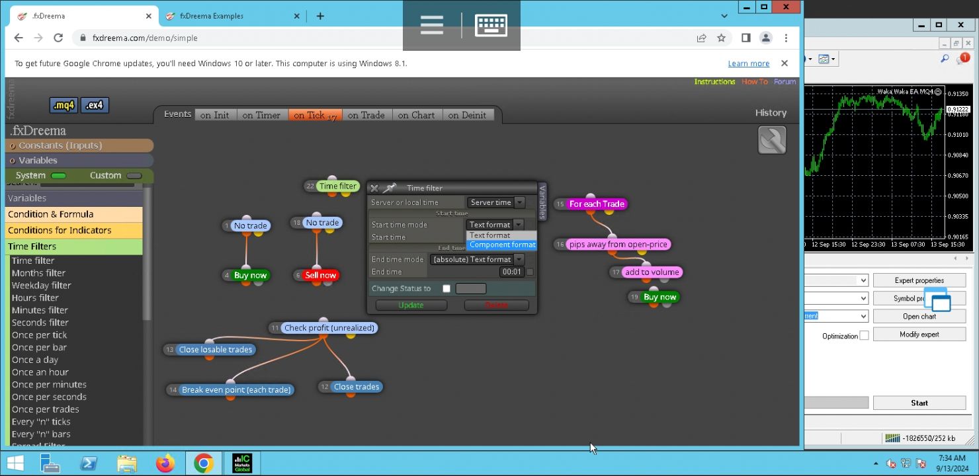Enable the Optimization checkbox in MetaTrader

click(864, 335)
